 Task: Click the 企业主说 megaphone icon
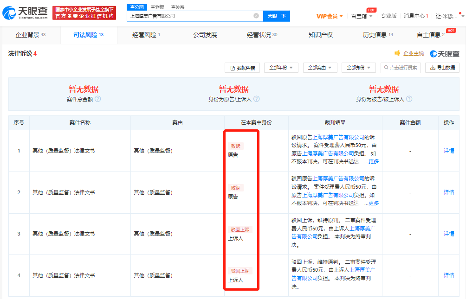(x=397, y=53)
